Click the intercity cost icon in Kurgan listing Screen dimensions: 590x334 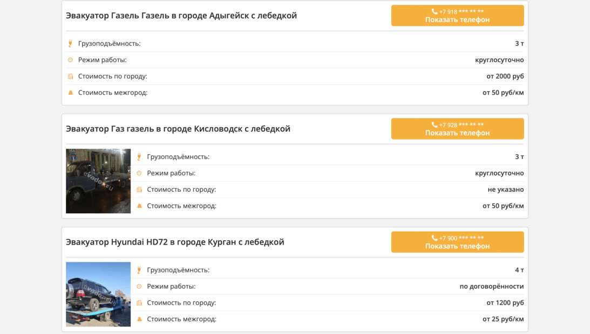pyautogui.click(x=139, y=319)
